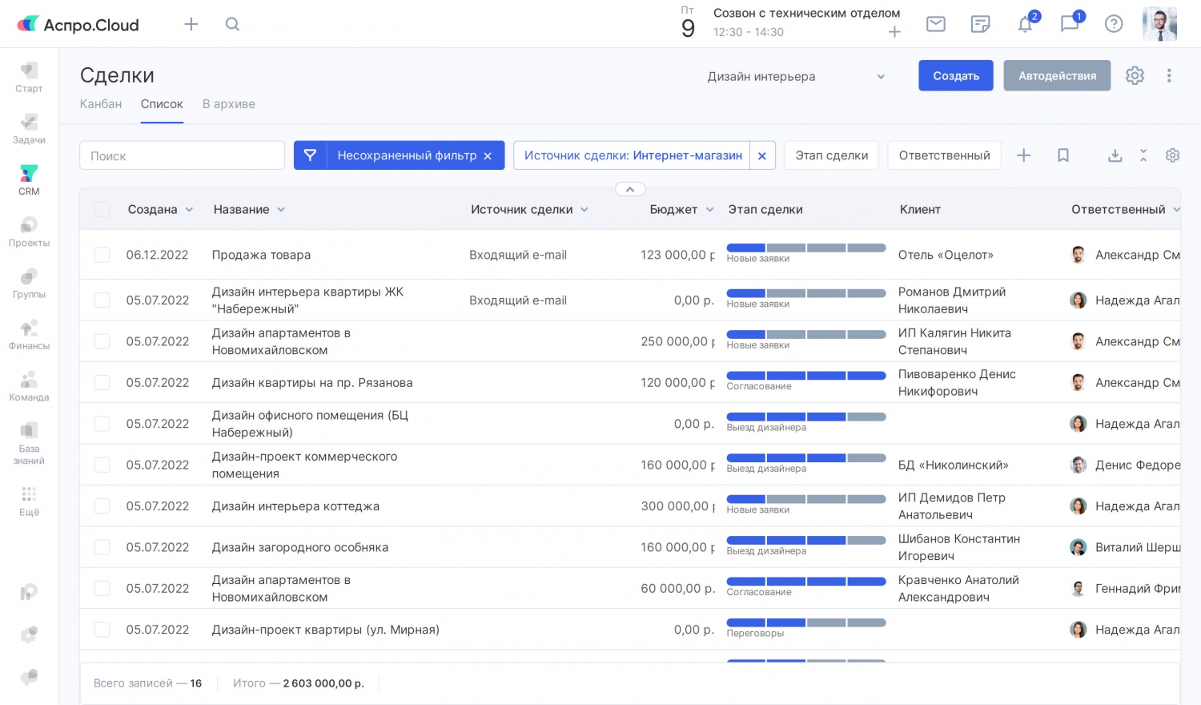
Task: Tick checkbox for Продажа товара row
Action: point(102,255)
